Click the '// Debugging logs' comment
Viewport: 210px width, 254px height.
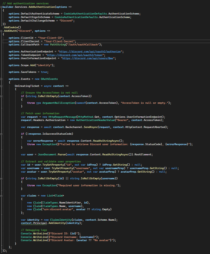pyautogui.click(x=34, y=230)
